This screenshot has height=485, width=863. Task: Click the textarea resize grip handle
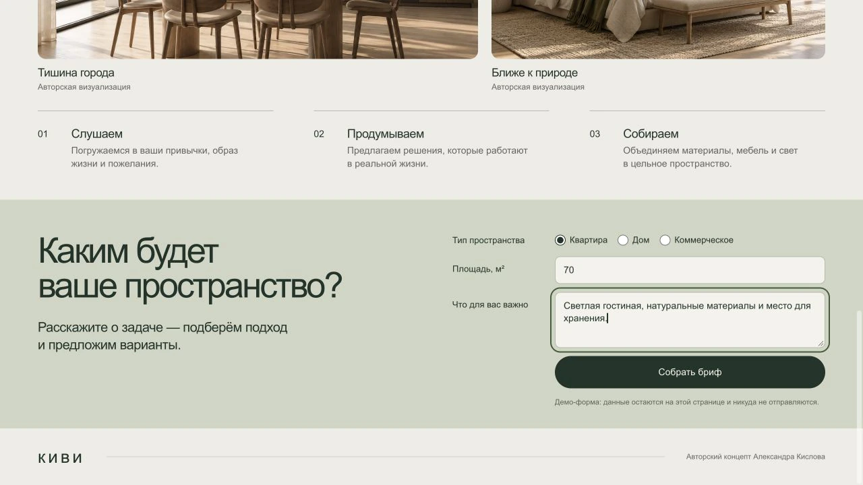coord(821,344)
